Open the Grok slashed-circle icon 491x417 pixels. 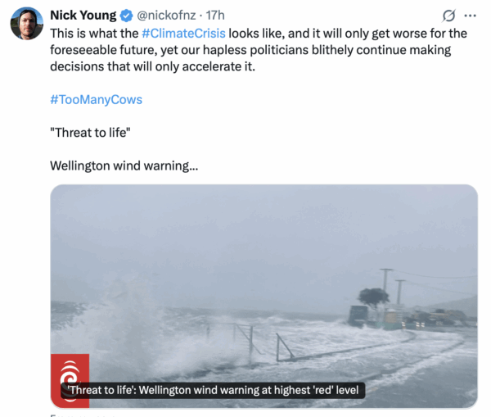(448, 16)
